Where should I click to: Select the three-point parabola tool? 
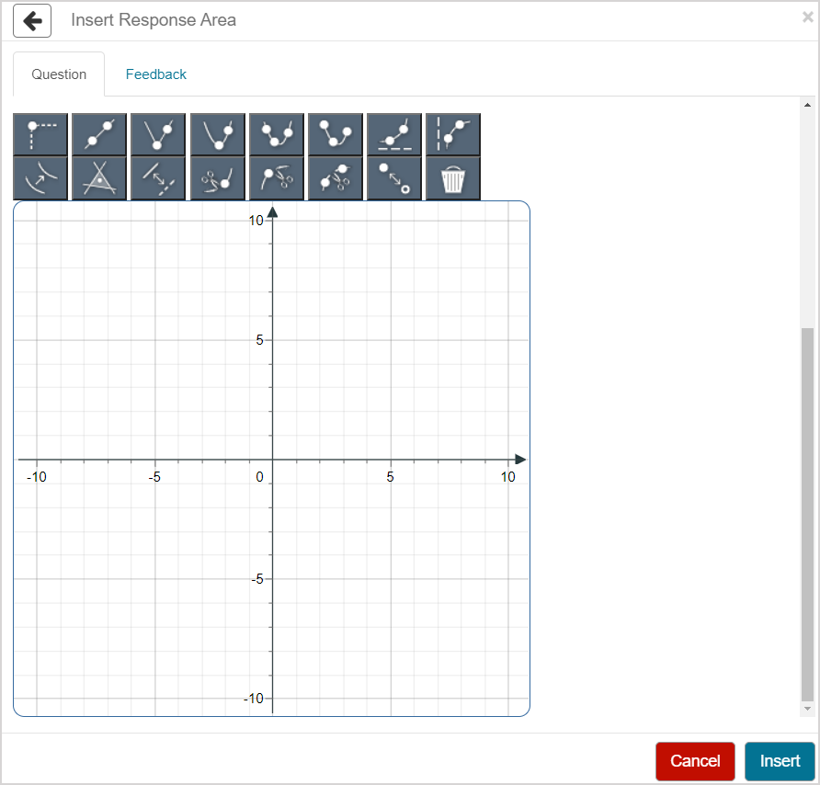point(276,134)
